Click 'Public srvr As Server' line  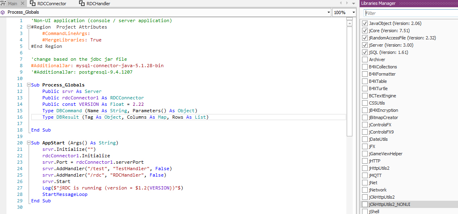coord(72,91)
